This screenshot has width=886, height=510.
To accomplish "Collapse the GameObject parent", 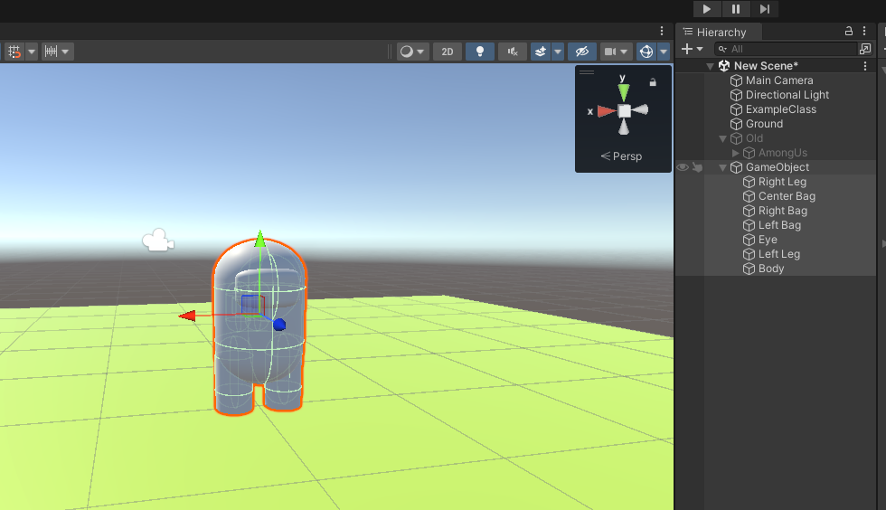I will [x=722, y=167].
